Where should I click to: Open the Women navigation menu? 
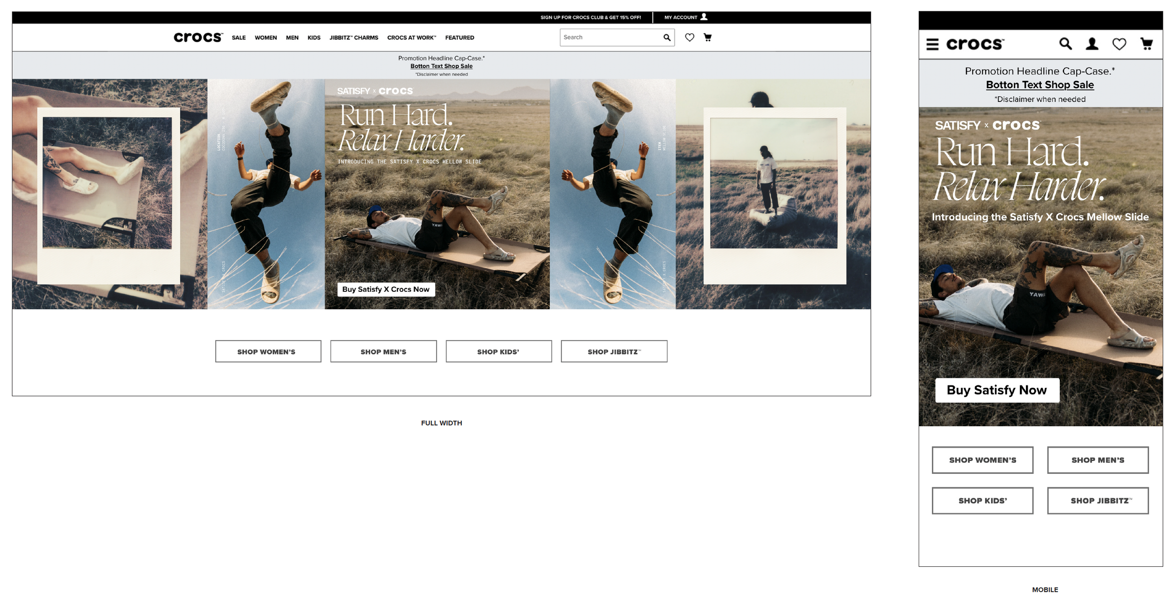tap(266, 38)
